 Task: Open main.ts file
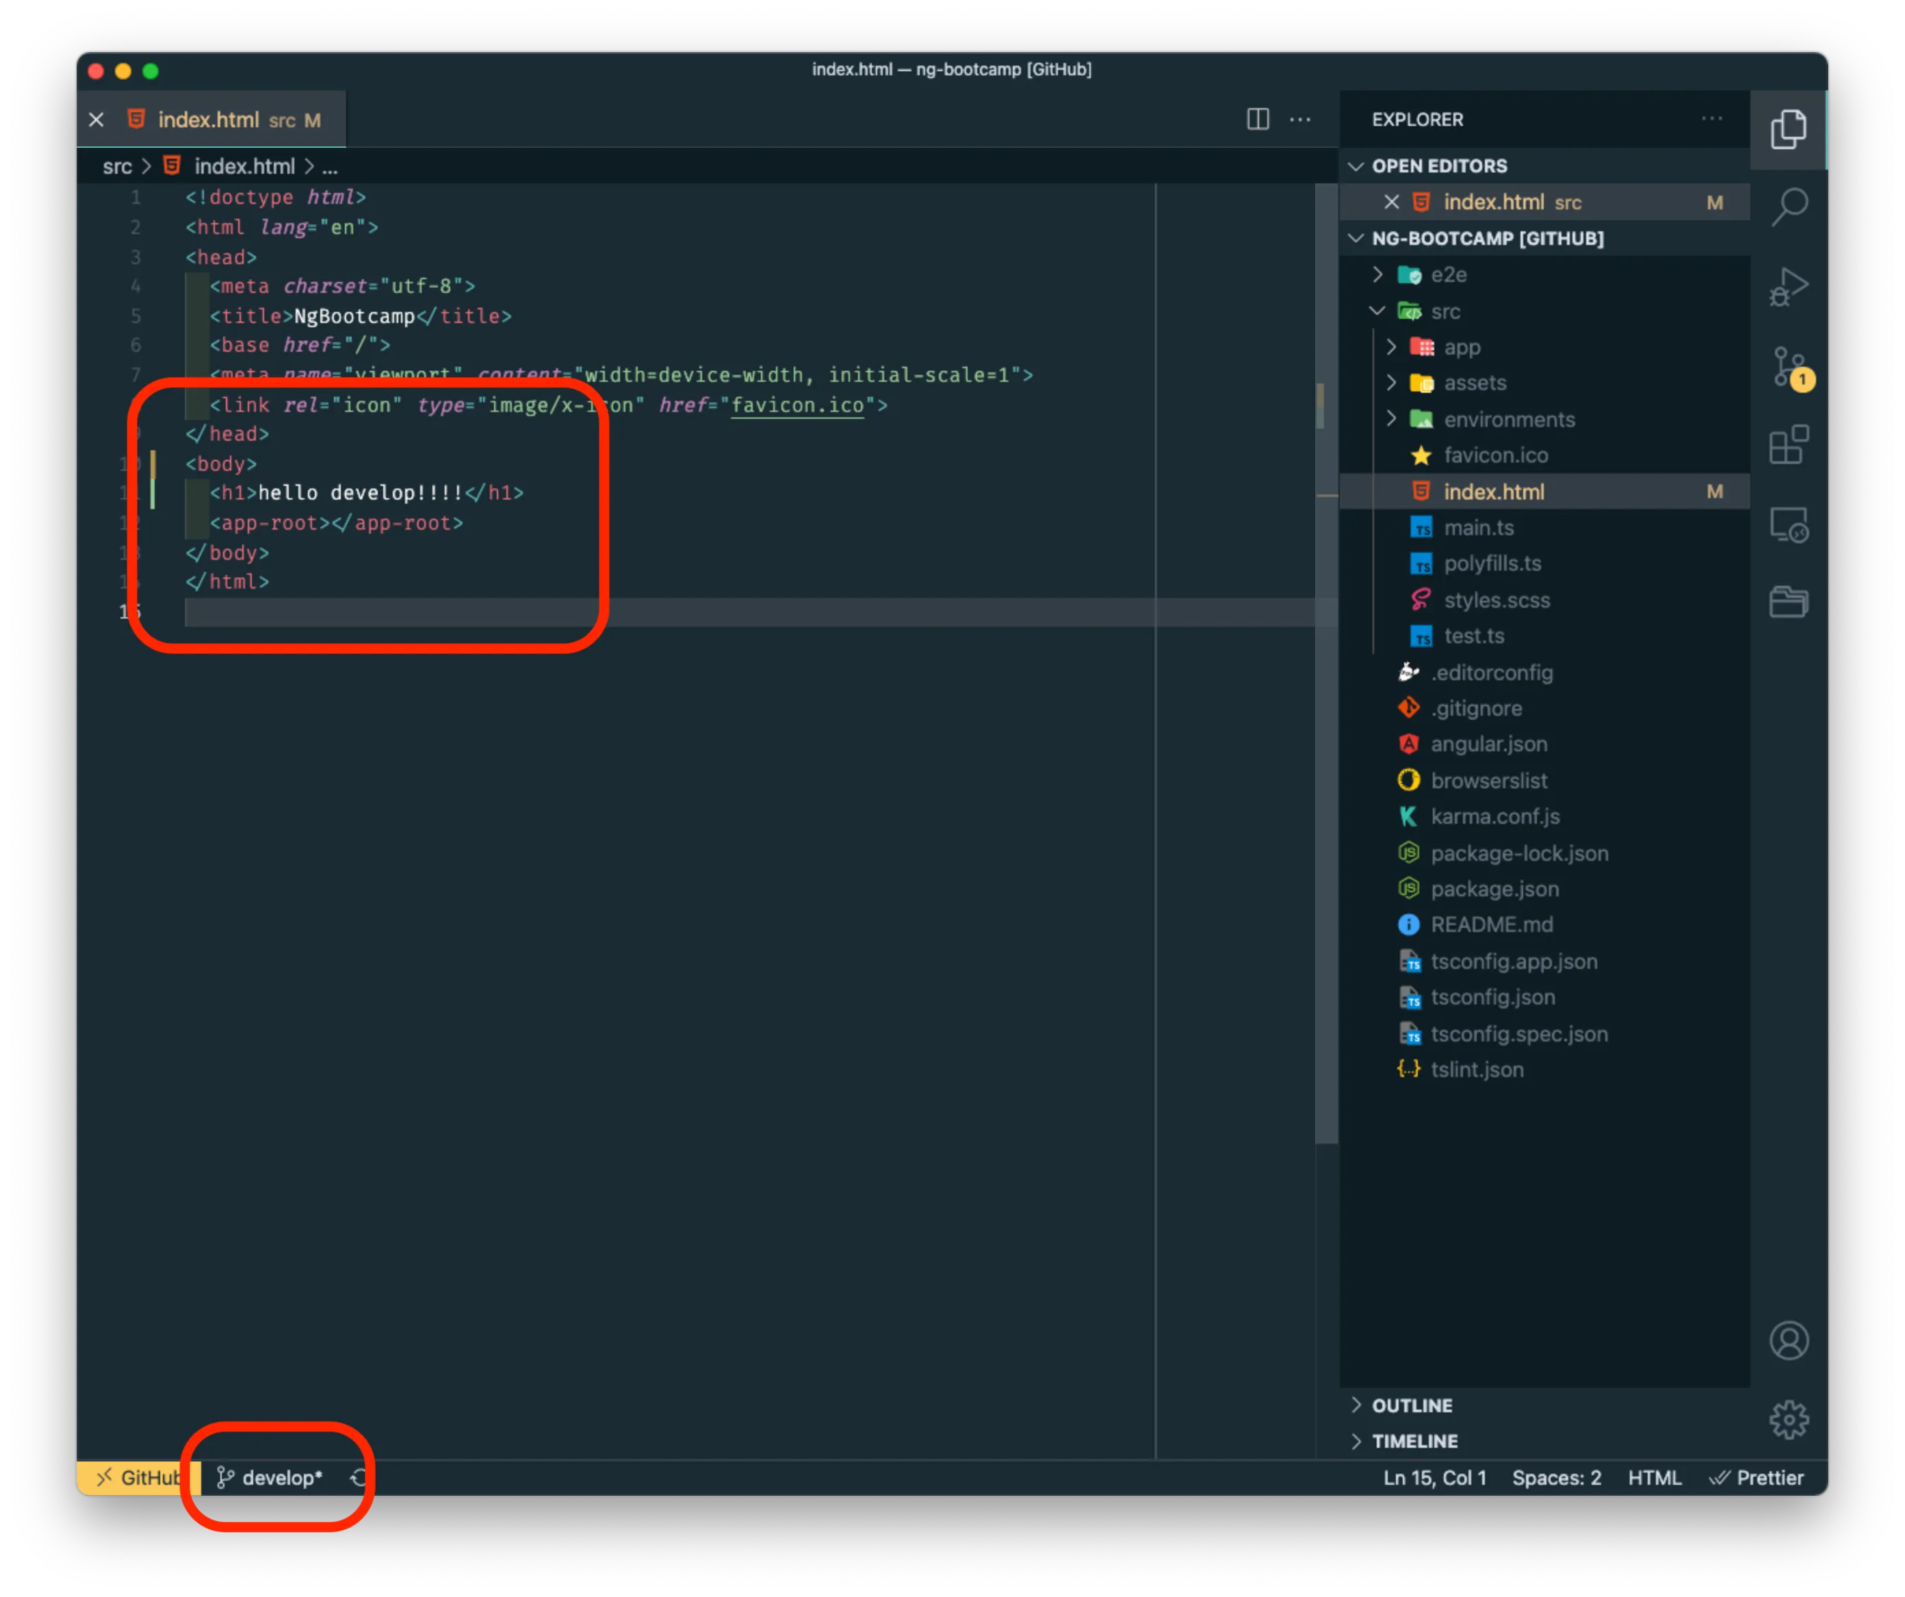(1544, 528)
